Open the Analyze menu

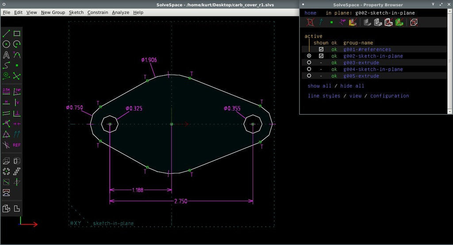pyautogui.click(x=120, y=12)
